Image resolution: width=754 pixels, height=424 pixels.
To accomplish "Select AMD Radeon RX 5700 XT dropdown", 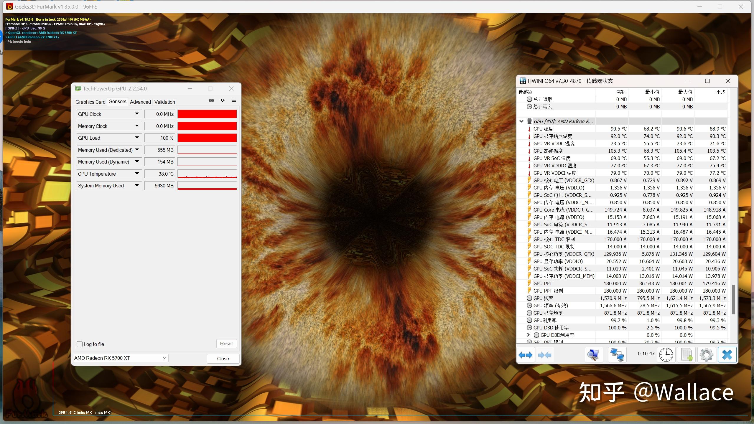I will 121,358.
